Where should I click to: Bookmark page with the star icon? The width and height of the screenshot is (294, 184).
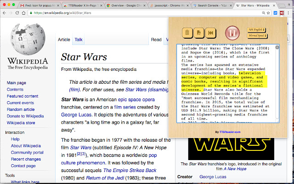[x=268, y=13]
